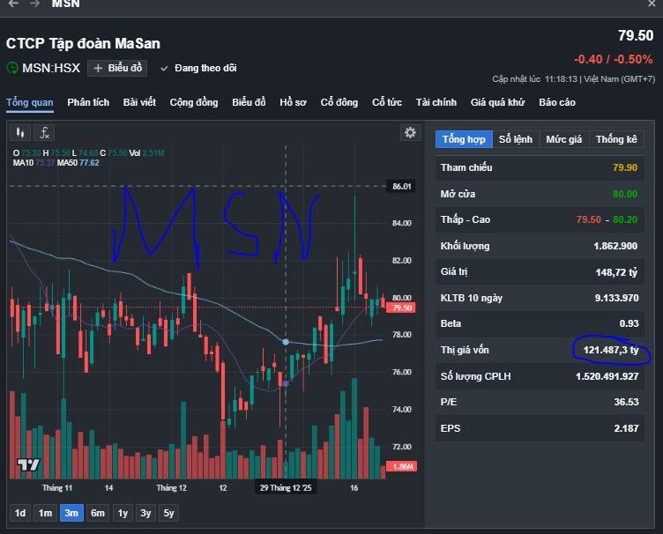Click the 86.01 crosshair price label

coord(401,186)
